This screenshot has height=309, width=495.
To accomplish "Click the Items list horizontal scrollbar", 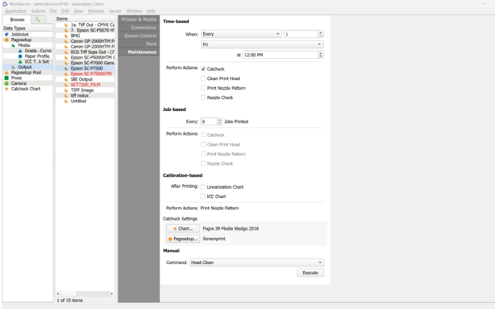I will coord(85,294).
